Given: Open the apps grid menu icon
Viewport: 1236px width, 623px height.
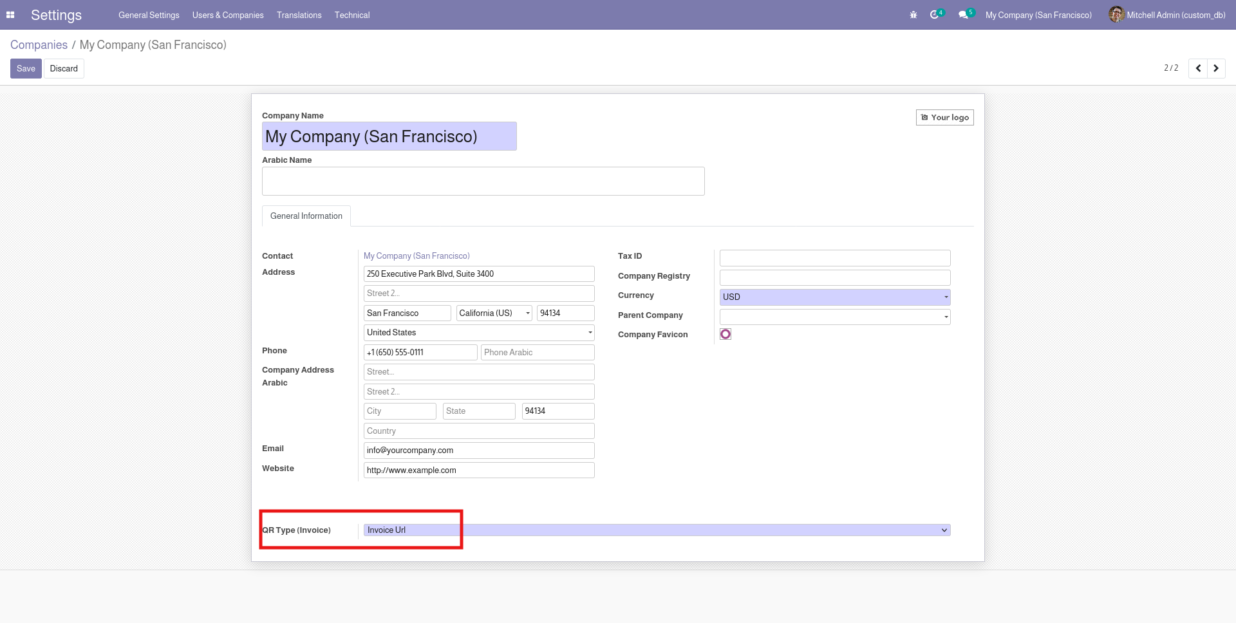Looking at the screenshot, I should click(x=10, y=15).
